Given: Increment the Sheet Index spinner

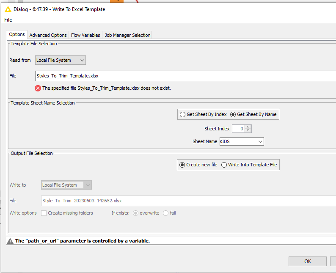Looking at the screenshot, I should point(248,127).
